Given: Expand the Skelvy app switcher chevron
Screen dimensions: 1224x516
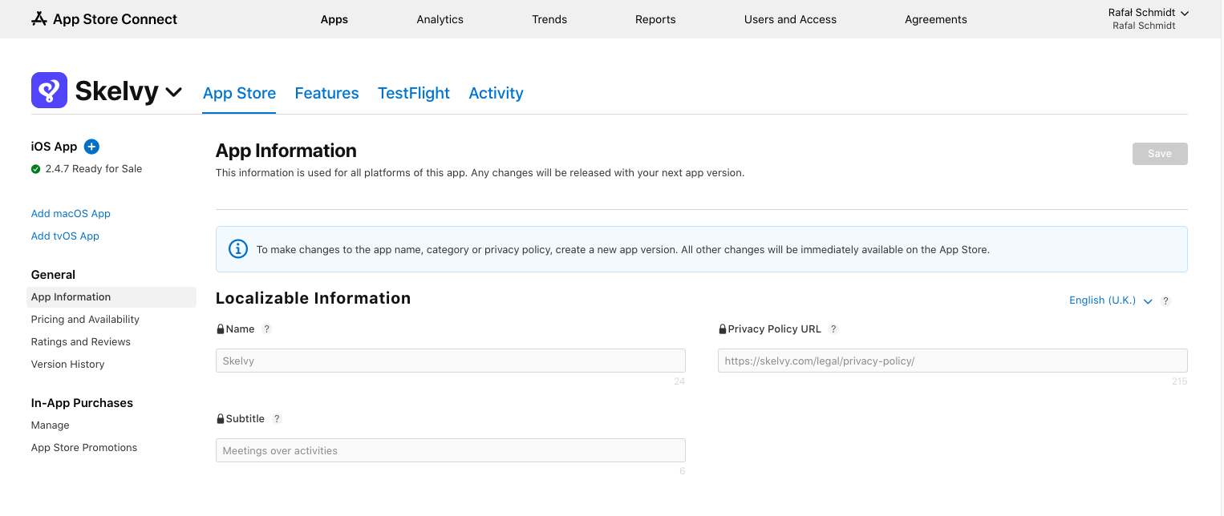Looking at the screenshot, I should click(173, 93).
